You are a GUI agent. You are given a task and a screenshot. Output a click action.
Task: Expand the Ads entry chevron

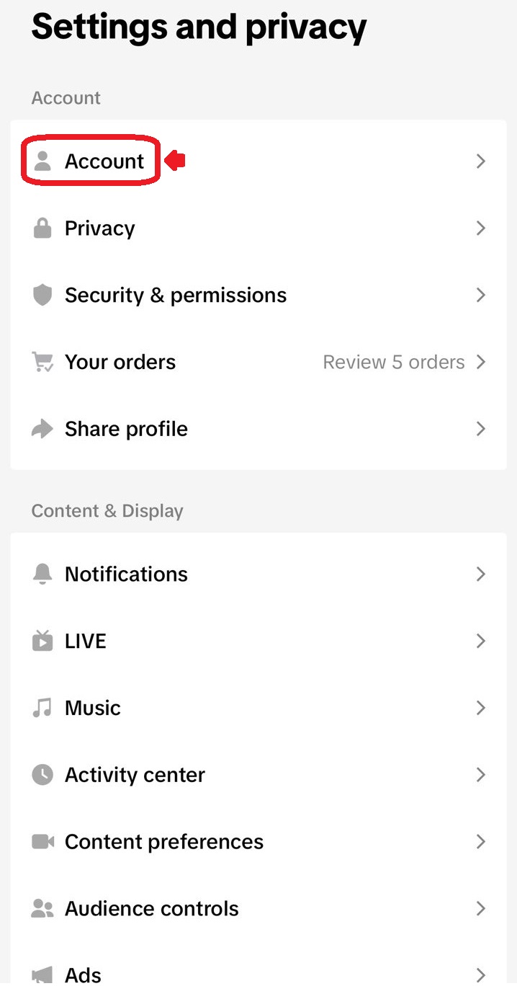point(480,974)
